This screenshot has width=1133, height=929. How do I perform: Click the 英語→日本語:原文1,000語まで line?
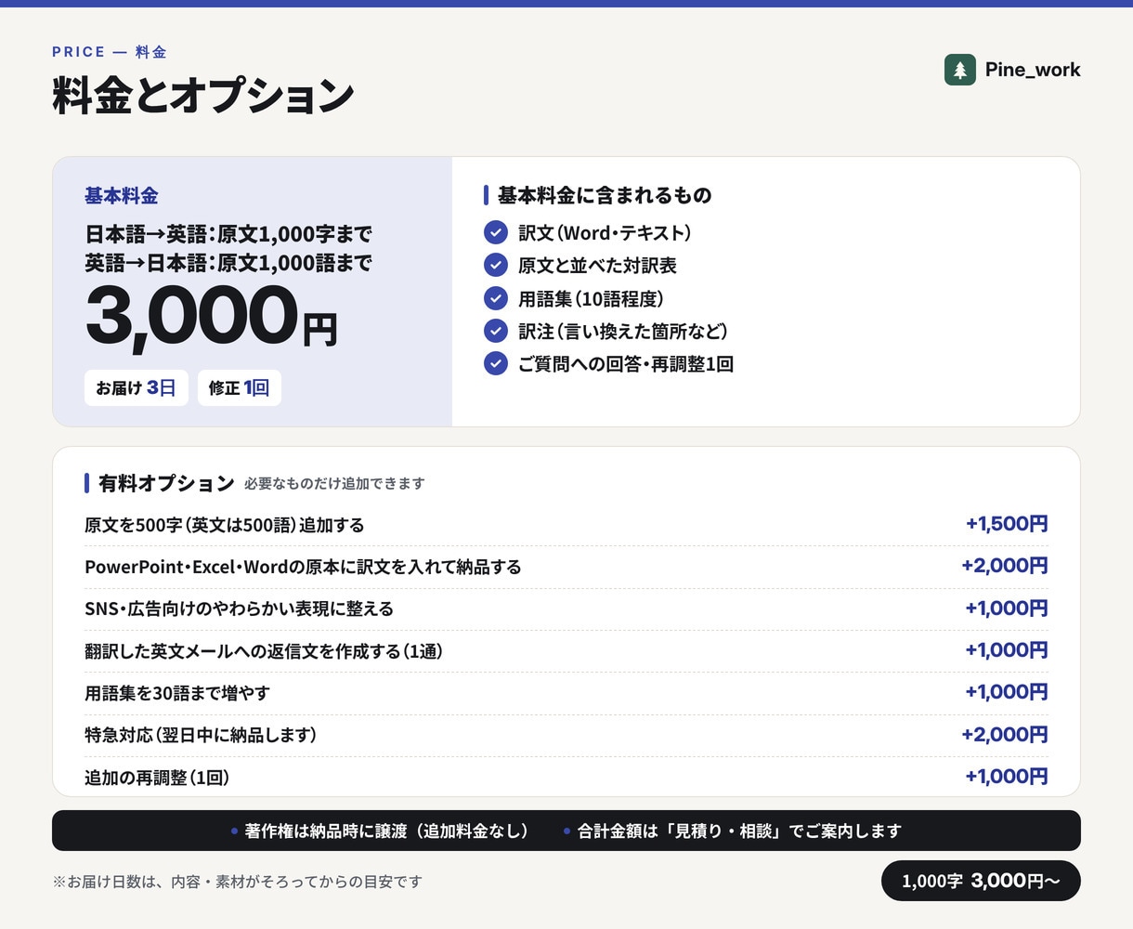[228, 263]
